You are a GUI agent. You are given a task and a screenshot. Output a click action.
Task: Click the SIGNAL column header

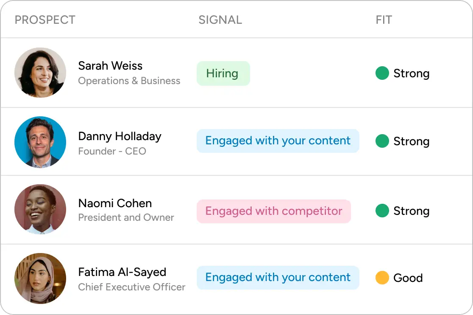(x=220, y=20)
